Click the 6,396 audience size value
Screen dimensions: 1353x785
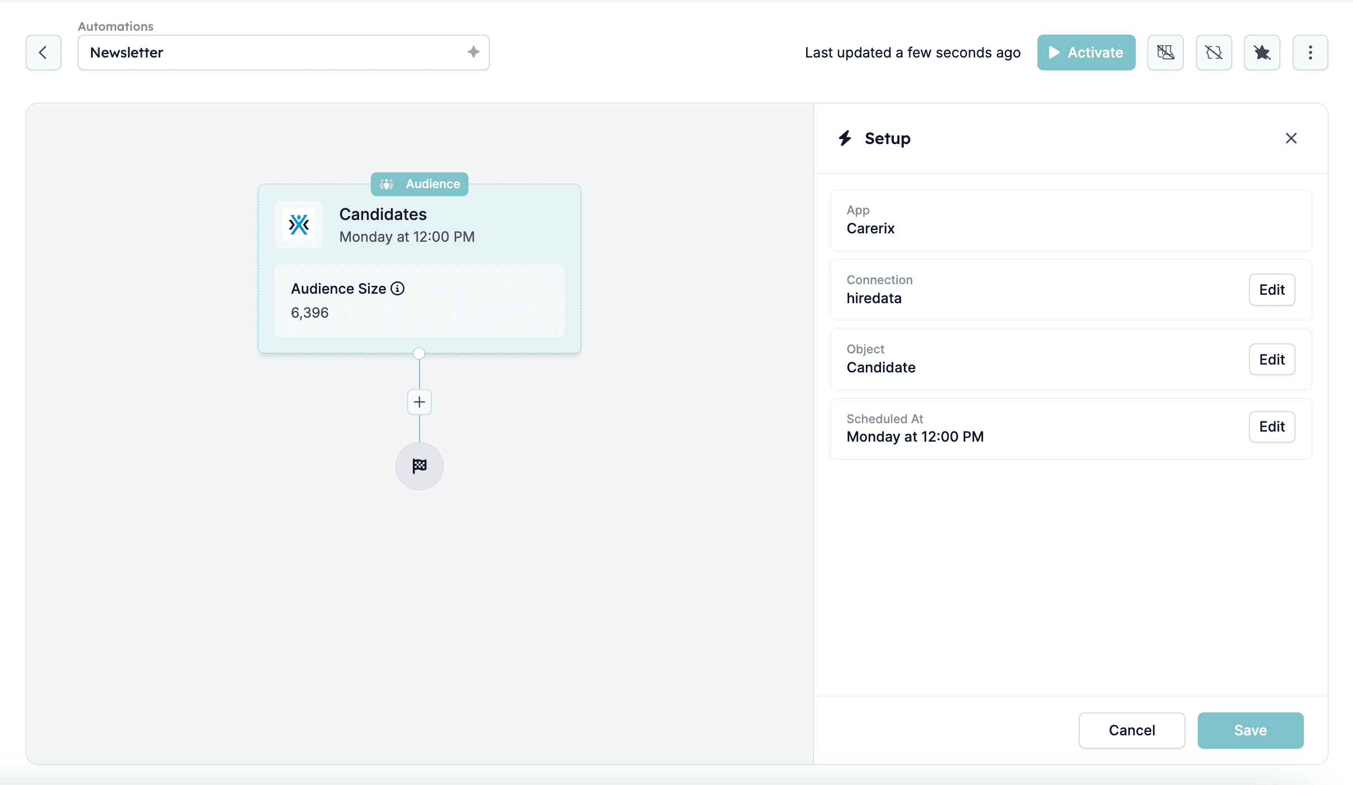[310, 313]
